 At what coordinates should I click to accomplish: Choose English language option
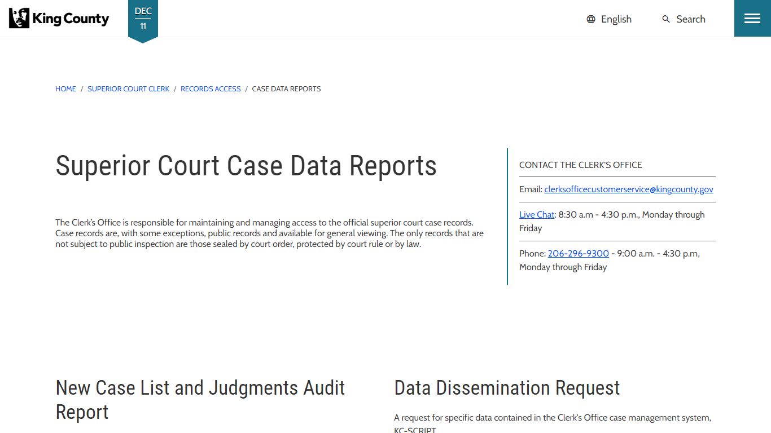pyautogui.click(x=616, y=19)
